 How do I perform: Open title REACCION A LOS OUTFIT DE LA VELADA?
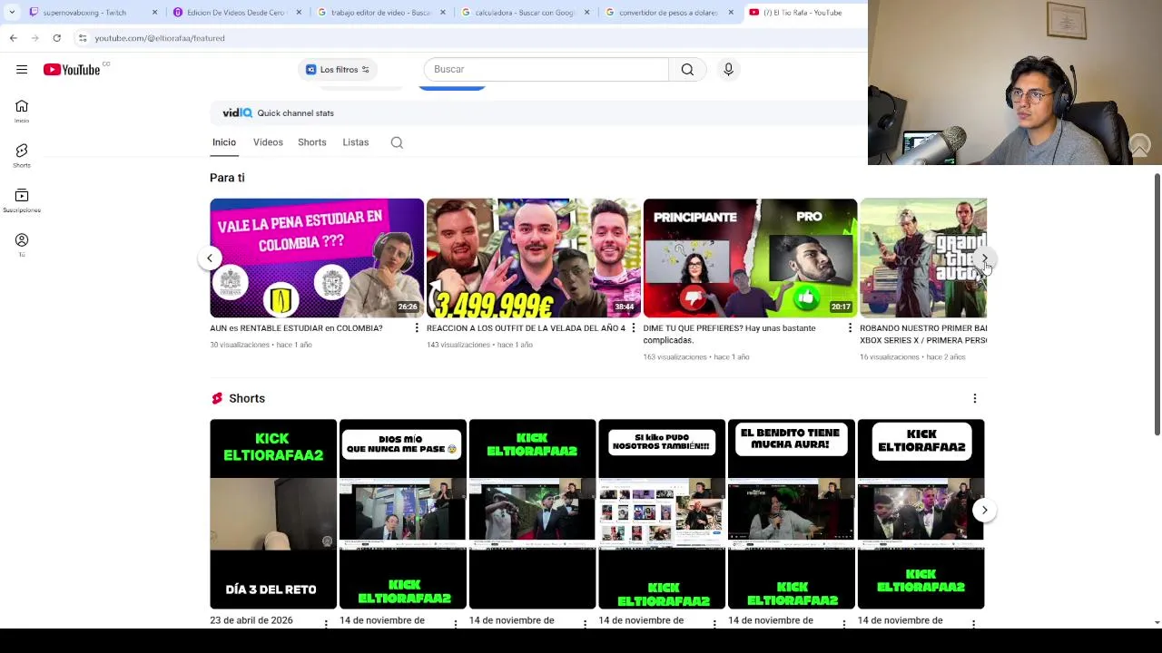pos(526,328)
